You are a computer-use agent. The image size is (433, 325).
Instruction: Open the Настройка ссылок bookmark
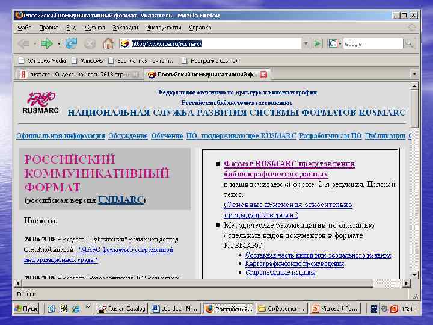pos(210,61)
